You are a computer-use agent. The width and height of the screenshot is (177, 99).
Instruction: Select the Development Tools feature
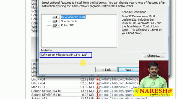(x=73, y=17)
